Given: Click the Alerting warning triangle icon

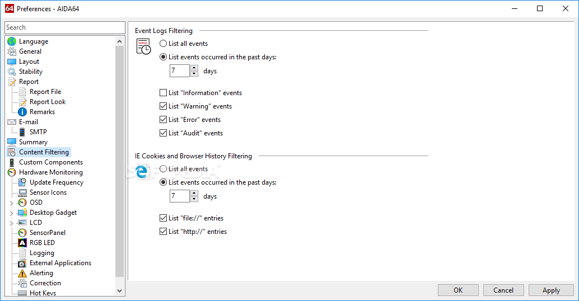Looking at the screenshot, I should point(22,273).
